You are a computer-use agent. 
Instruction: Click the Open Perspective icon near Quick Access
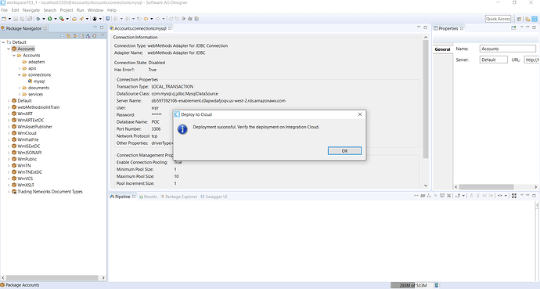[519, 19]
